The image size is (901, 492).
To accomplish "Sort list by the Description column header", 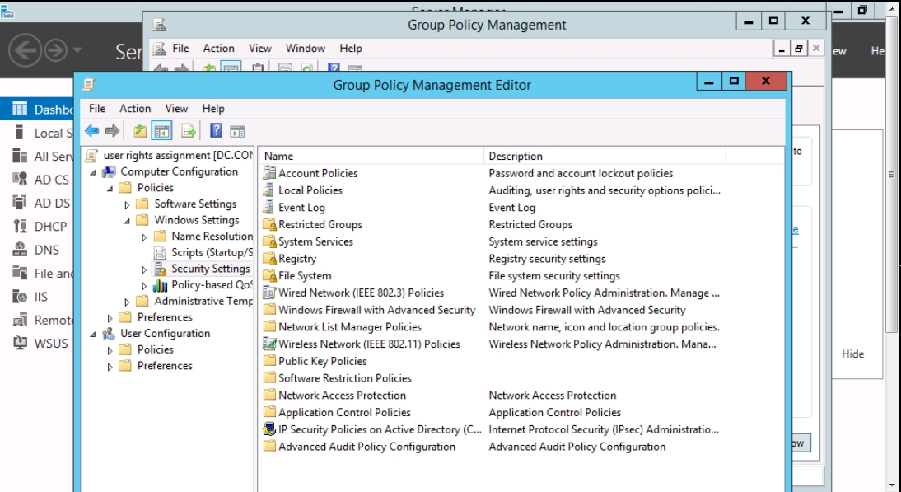I will pos(604,156).
